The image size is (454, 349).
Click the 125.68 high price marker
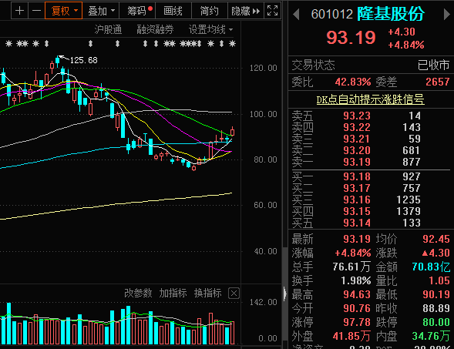point(84,60)
